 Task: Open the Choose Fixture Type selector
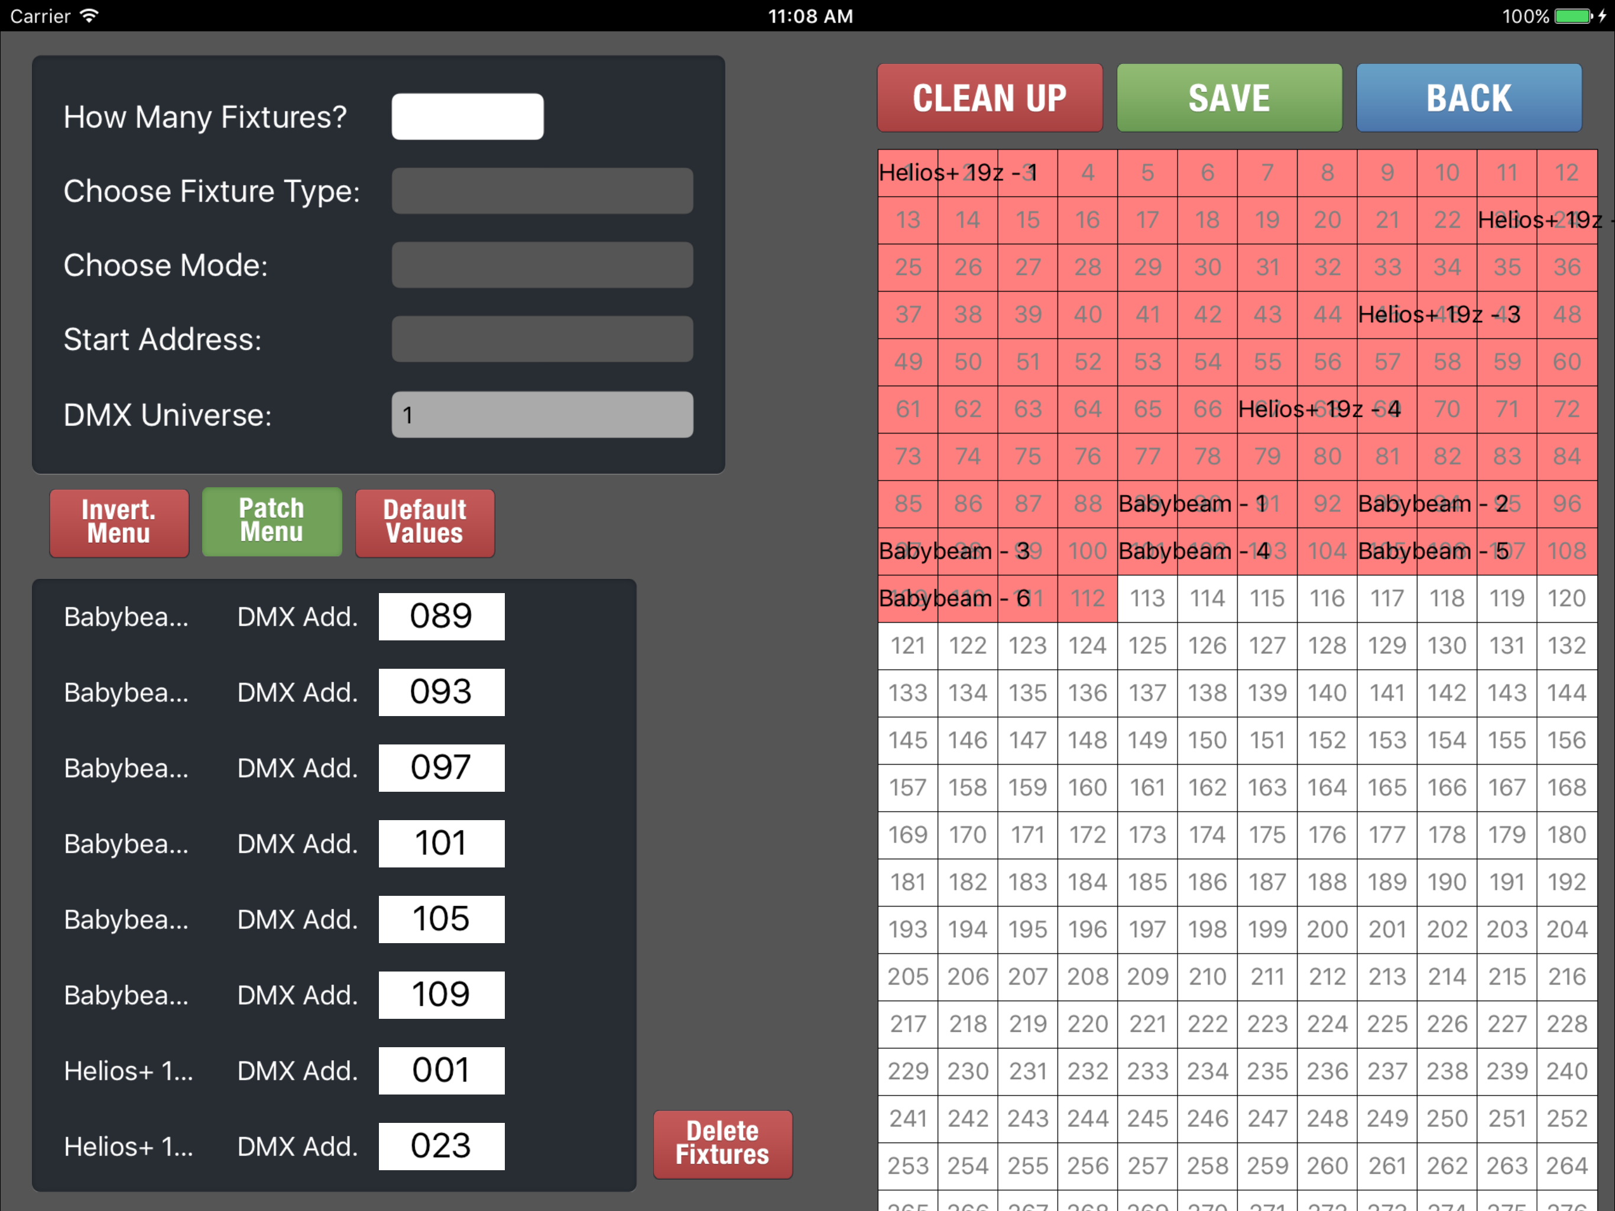(541, 190)
